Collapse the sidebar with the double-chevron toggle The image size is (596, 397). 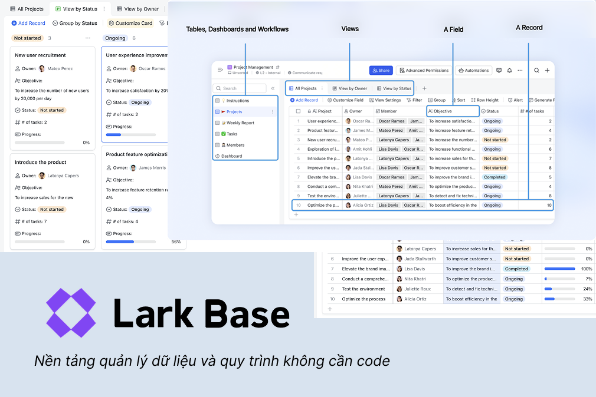coord(272,88)
